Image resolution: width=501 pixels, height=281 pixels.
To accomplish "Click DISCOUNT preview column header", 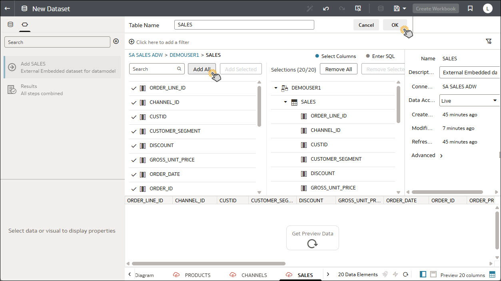I will click(x=316, y=200).
